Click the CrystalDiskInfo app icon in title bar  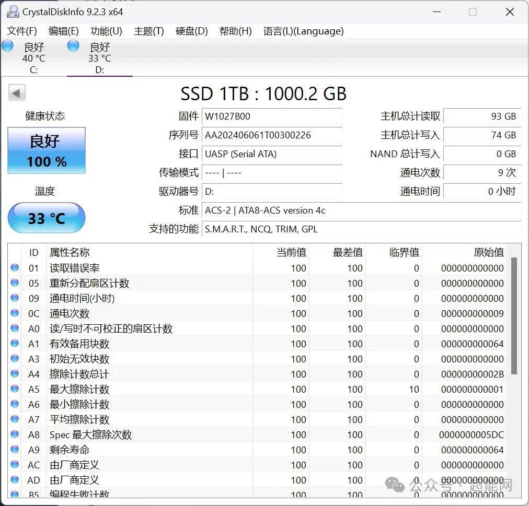click(x=13, y=12)
